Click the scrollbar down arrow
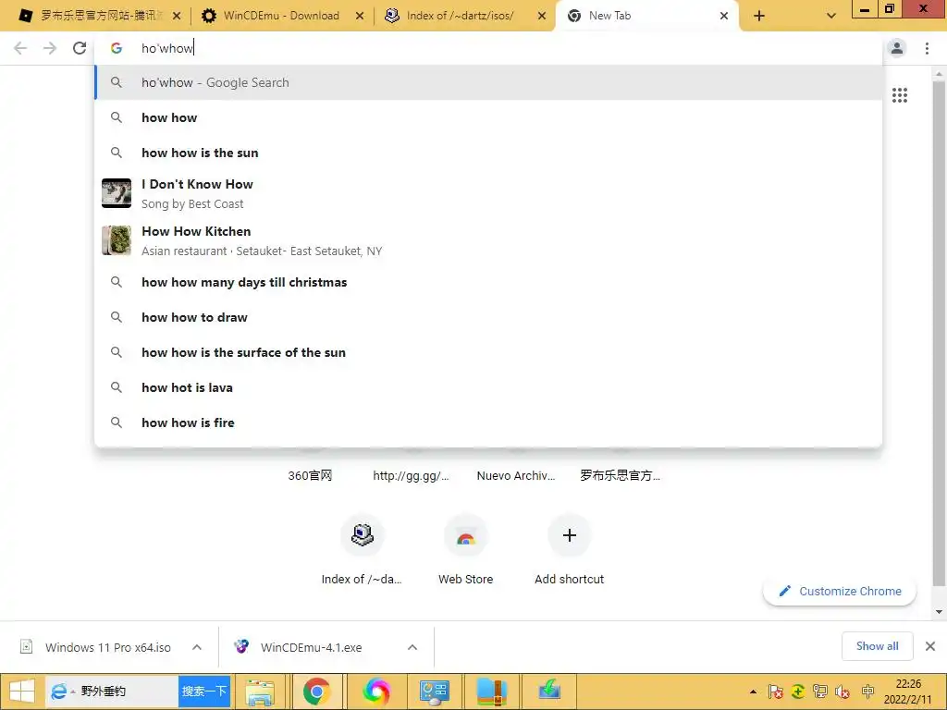The image size is (947, 710). [x=939, y=611]
